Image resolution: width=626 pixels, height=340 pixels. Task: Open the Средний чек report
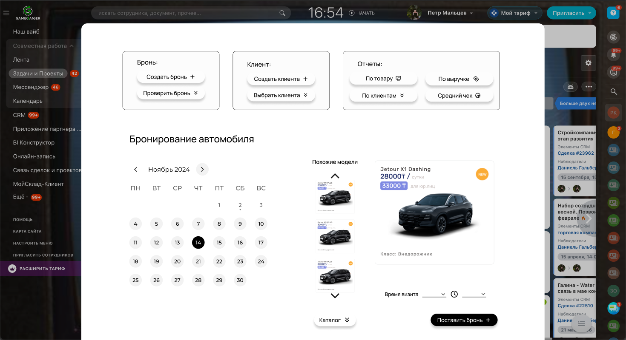pyautogui.click(x=459, y=96)
